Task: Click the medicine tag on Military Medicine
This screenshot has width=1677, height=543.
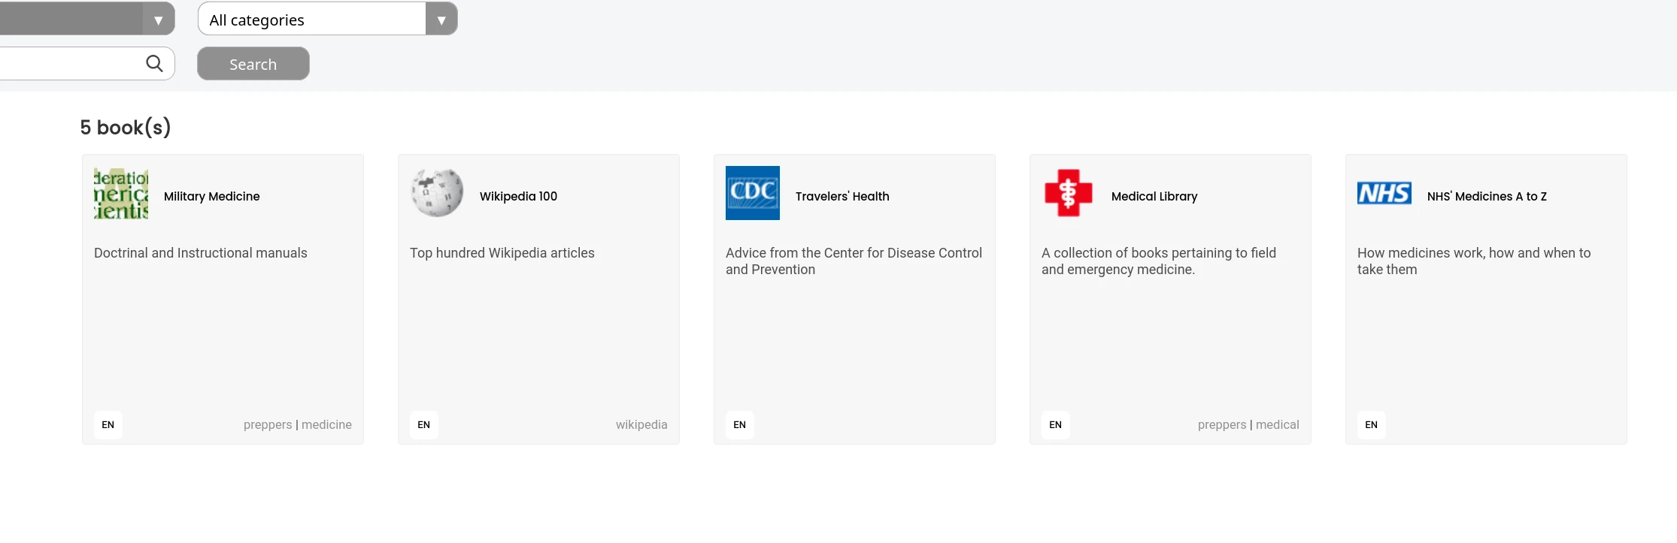Action: 326,425
